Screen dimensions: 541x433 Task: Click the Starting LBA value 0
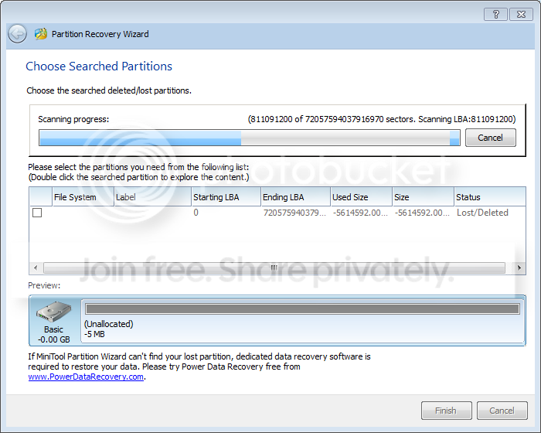pos(196,213)
